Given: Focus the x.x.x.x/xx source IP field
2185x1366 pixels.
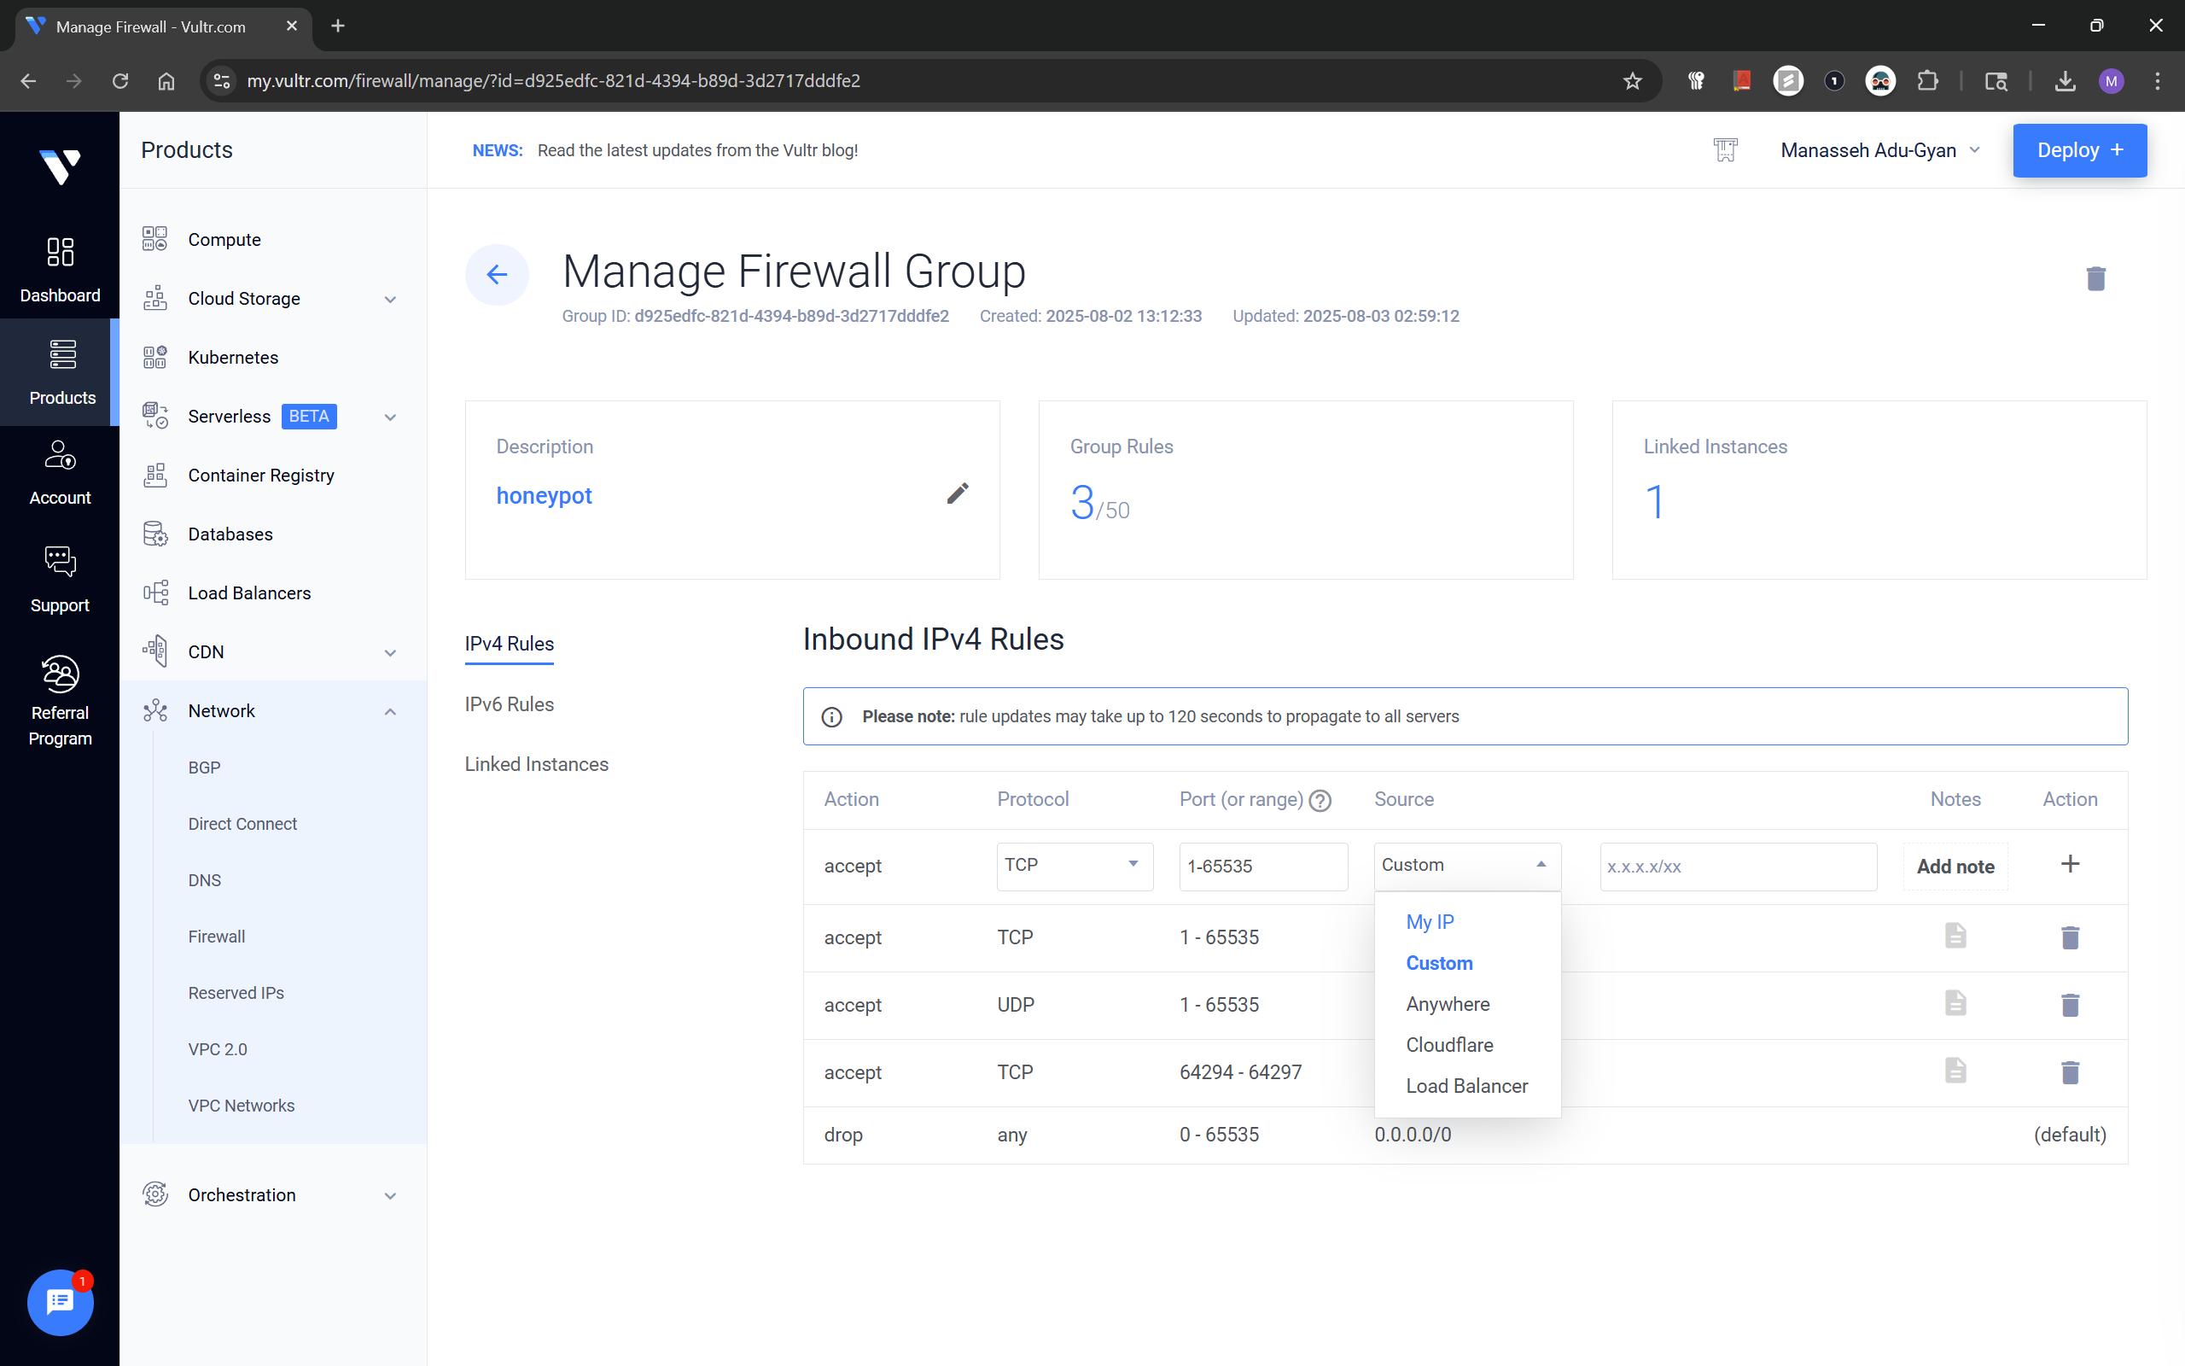Looking at the screenshot, I should [x=1738, y=867].
